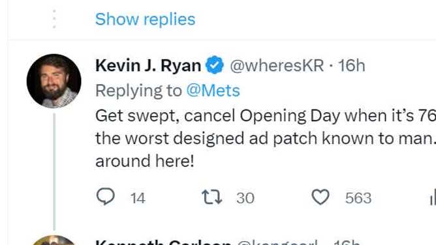Open the reply icon on Kevin's tweet
This screenshot has width=436, height=245.
[x=105, y=197]
